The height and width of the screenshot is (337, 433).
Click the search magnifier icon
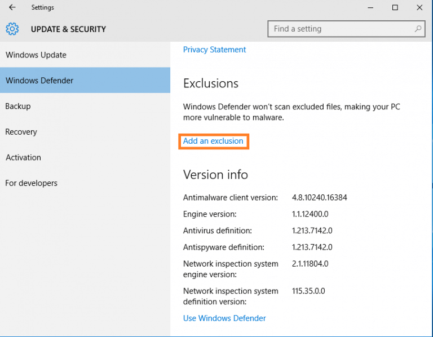click(418, 29)
